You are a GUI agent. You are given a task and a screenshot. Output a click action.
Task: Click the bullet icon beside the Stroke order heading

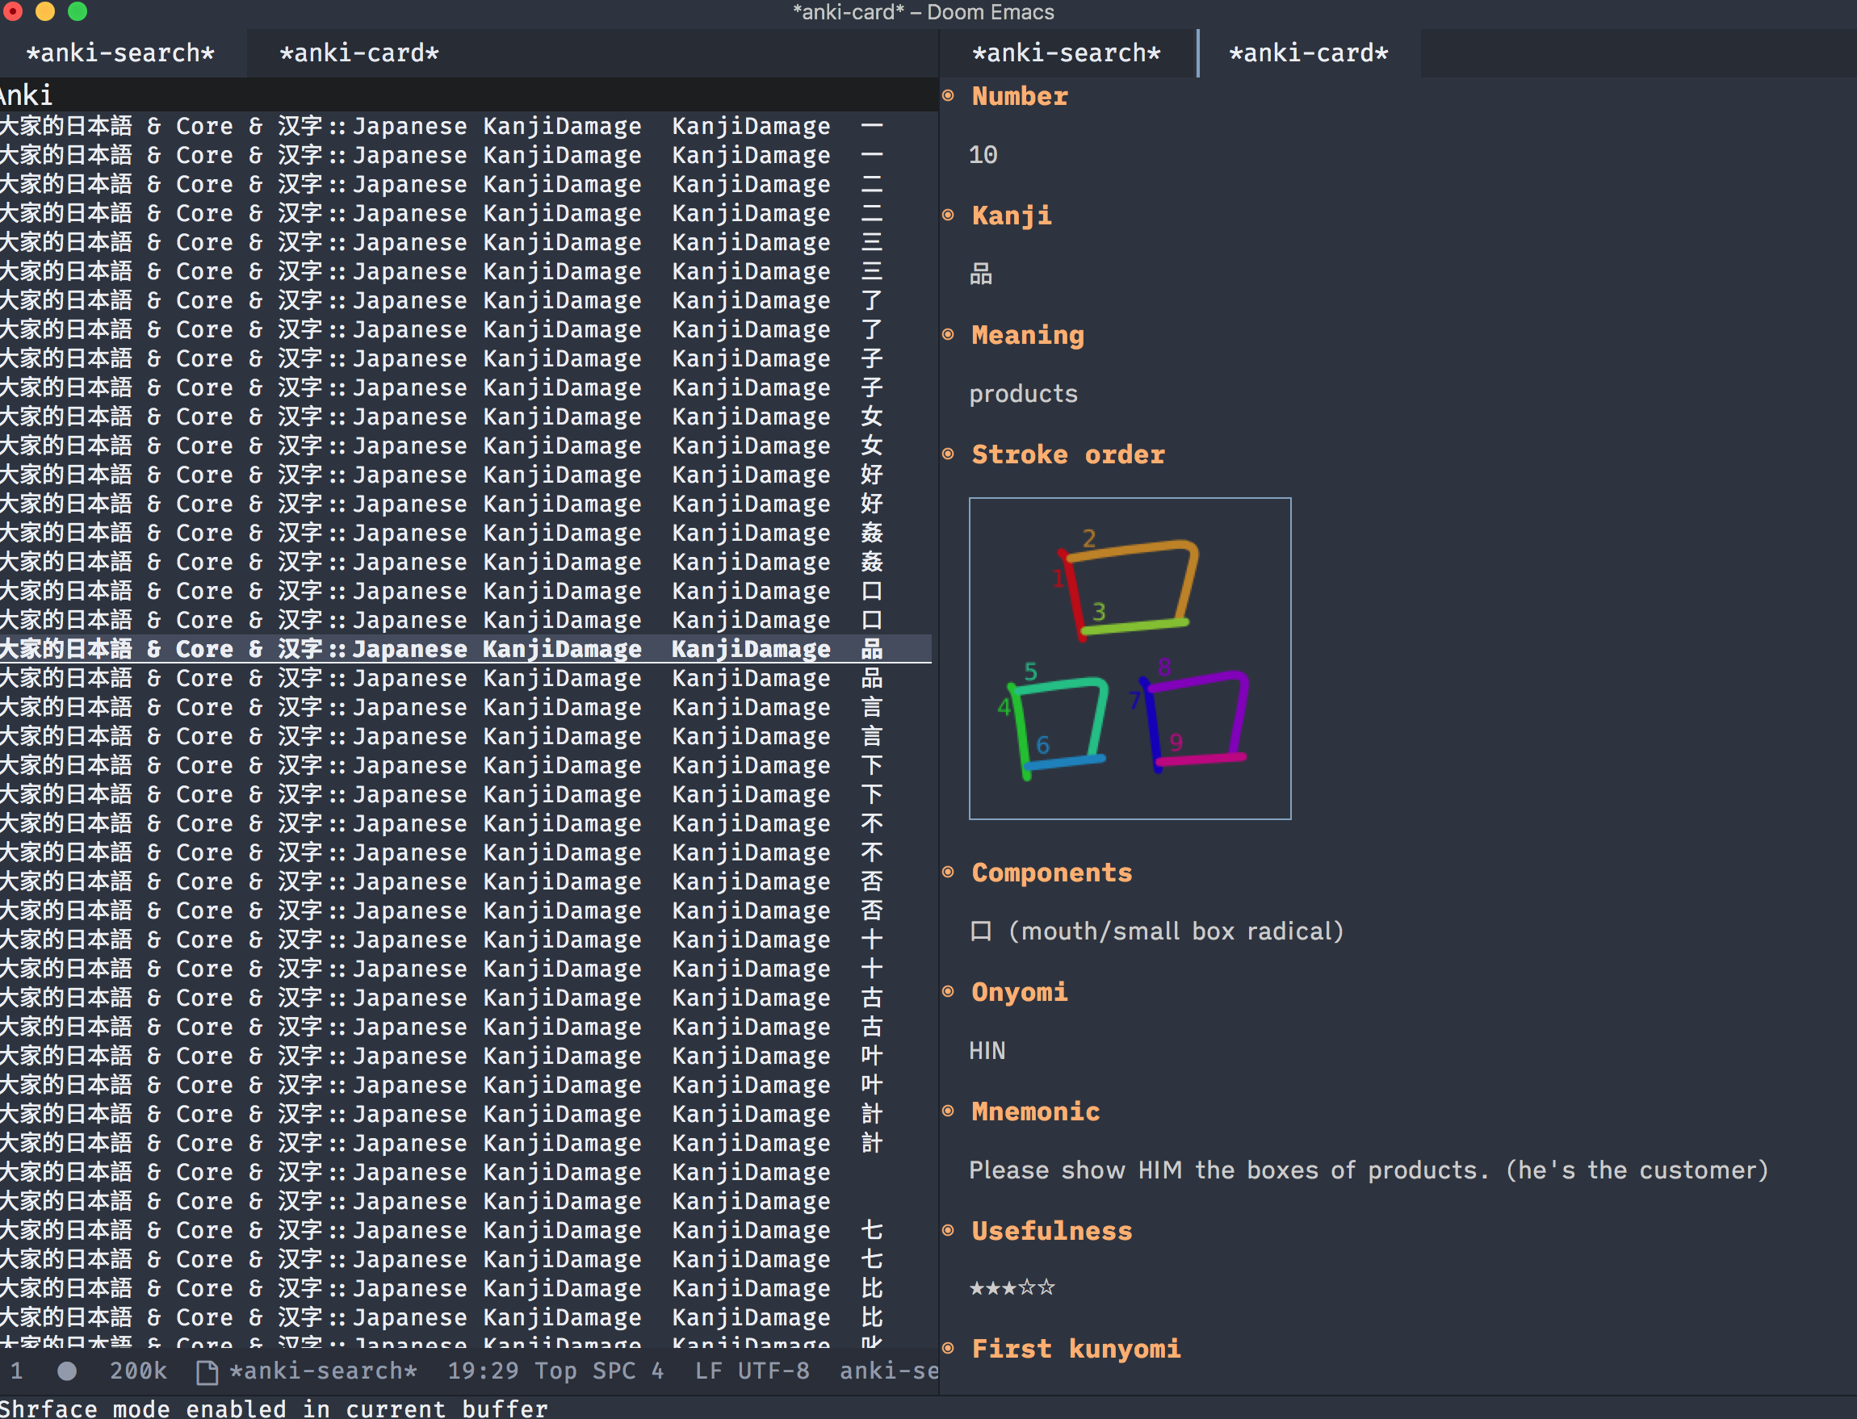[x=948, y=454]
